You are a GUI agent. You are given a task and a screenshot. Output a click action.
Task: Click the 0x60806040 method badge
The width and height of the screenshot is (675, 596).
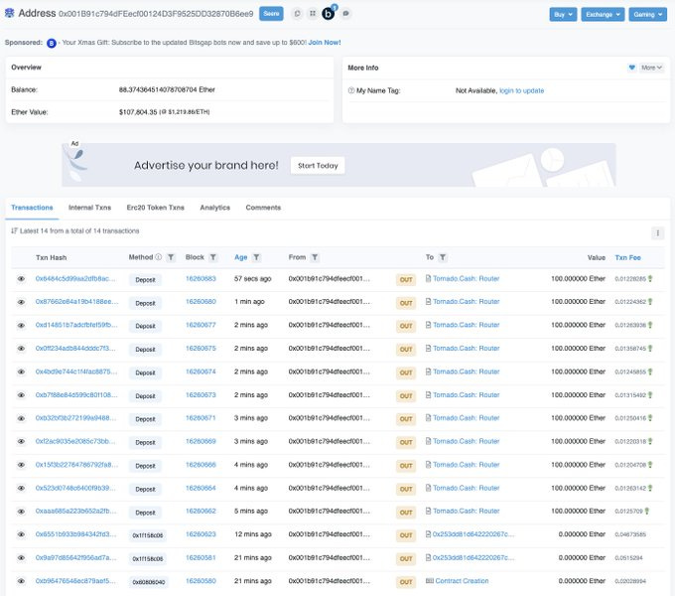(149, 582)
